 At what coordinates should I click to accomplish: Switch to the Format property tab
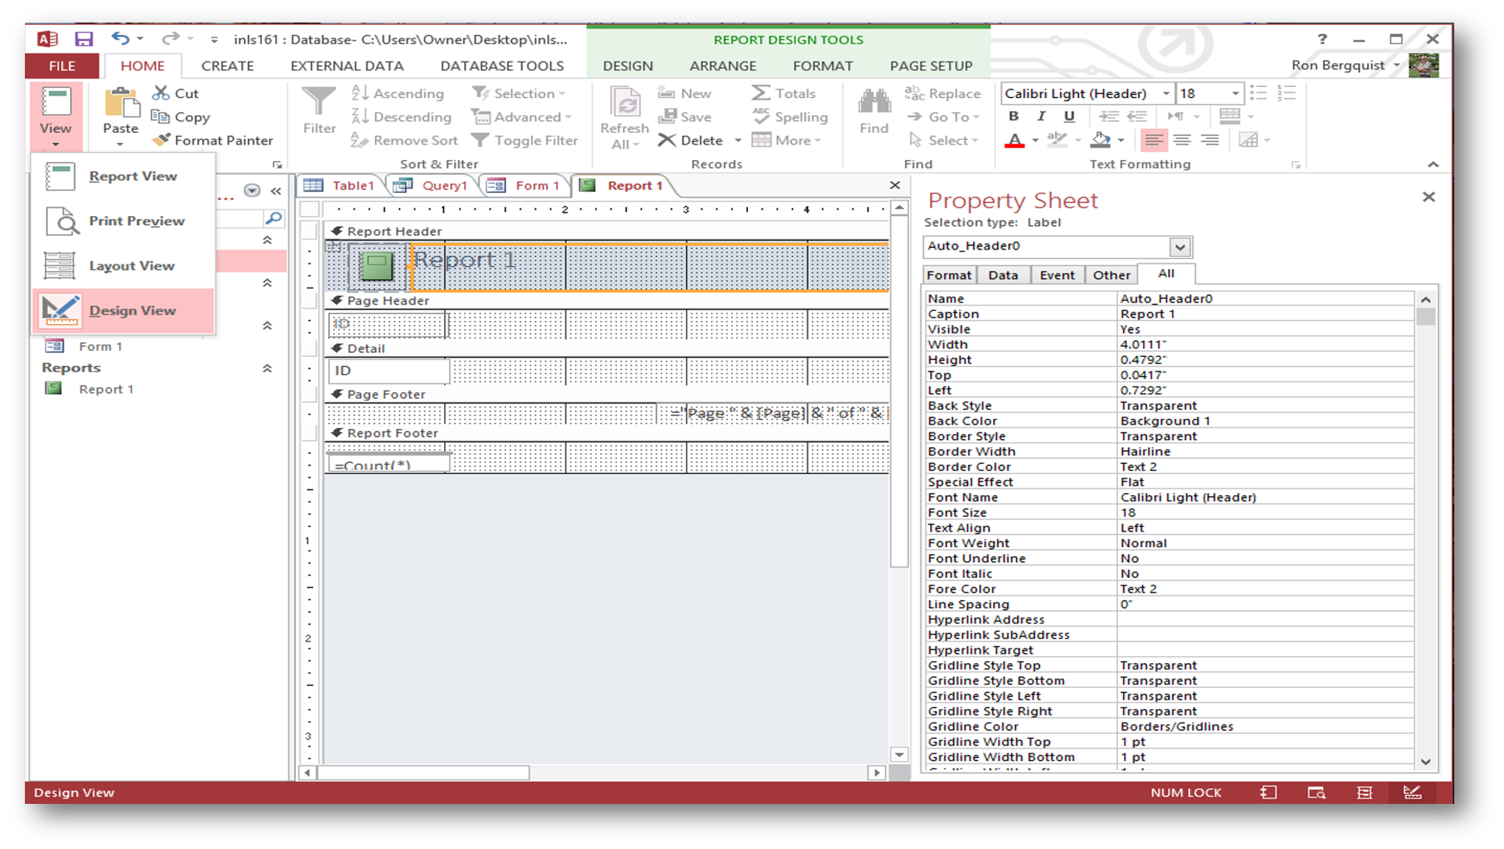(949, 274)
